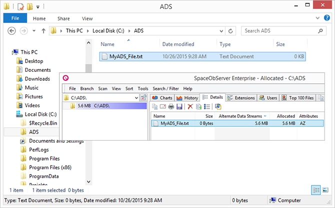The height and width of the screenshot is (208, 335).
Task: Click the navigation pane scroll up arrow
Action: coord(88,43)
